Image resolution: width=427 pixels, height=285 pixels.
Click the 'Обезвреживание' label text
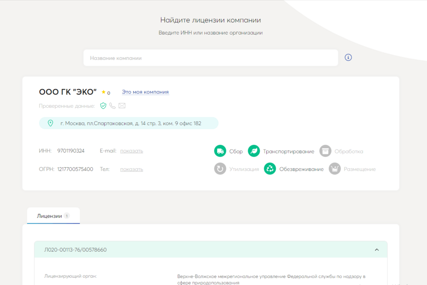tap(301, 170)
